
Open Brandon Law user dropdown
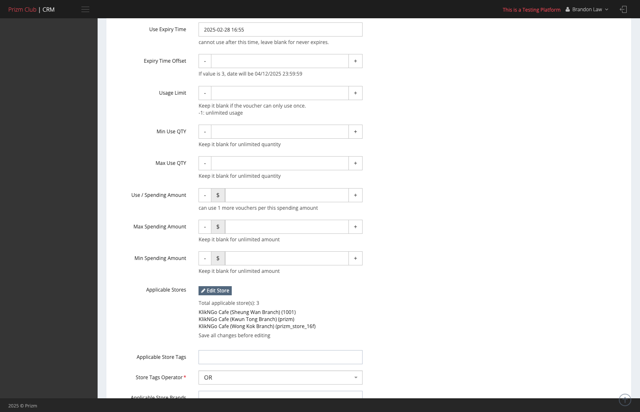(x=587, y=9)
